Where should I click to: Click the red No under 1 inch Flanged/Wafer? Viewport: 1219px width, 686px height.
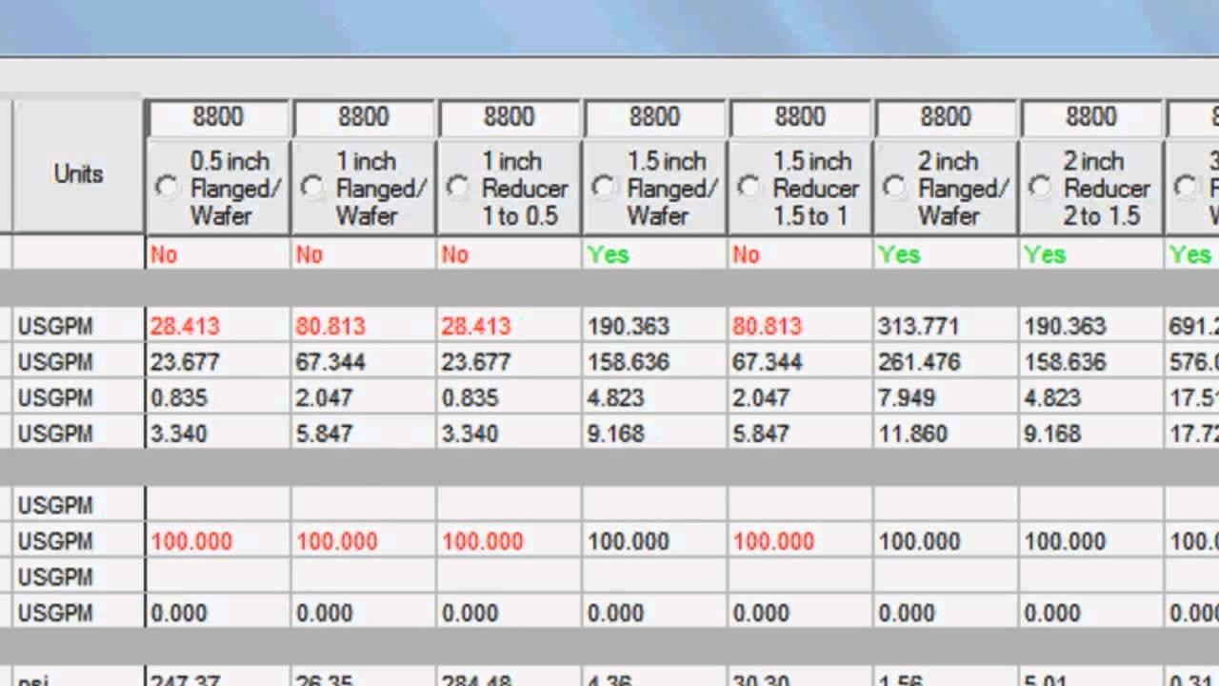tap(310, 255)
